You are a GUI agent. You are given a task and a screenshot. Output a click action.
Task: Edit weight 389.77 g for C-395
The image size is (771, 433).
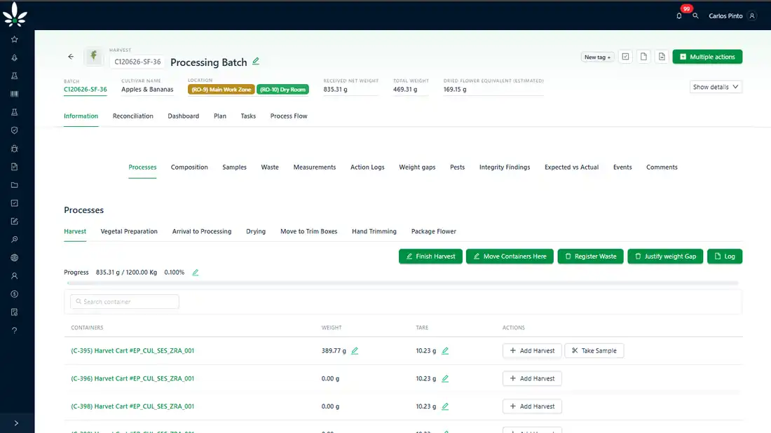click(x=355, y=351)
